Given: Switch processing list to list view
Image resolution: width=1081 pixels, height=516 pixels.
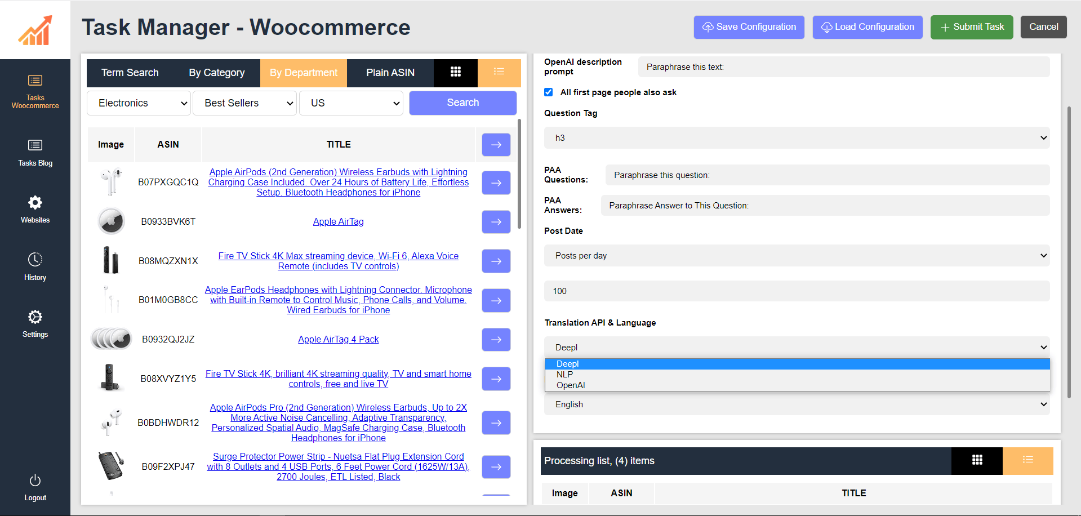Looking at the screenshot, I should coord(1028,460).
